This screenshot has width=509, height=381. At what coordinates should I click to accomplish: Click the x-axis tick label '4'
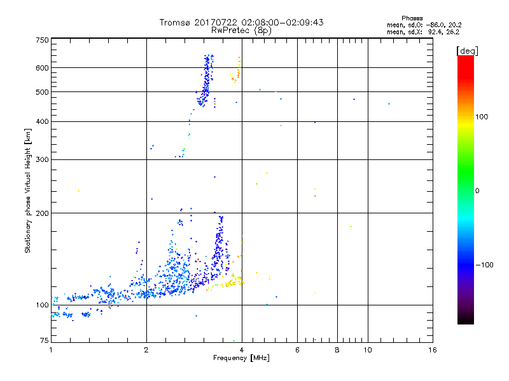pos(242,350)
